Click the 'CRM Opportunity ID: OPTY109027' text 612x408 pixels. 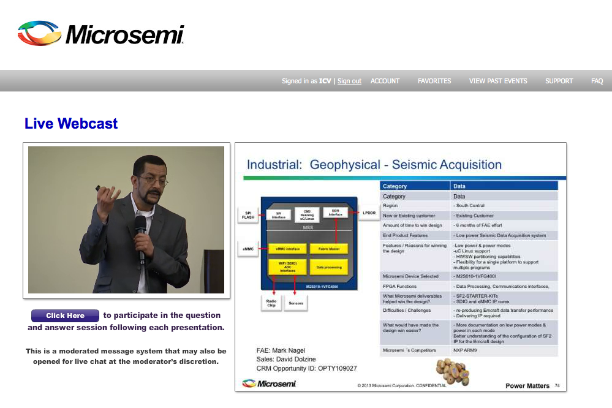(306, 369)
